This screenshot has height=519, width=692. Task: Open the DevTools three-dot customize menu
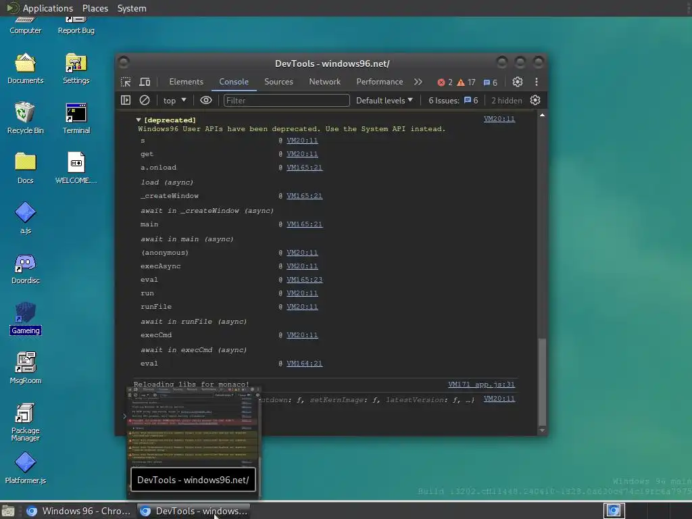536,82
